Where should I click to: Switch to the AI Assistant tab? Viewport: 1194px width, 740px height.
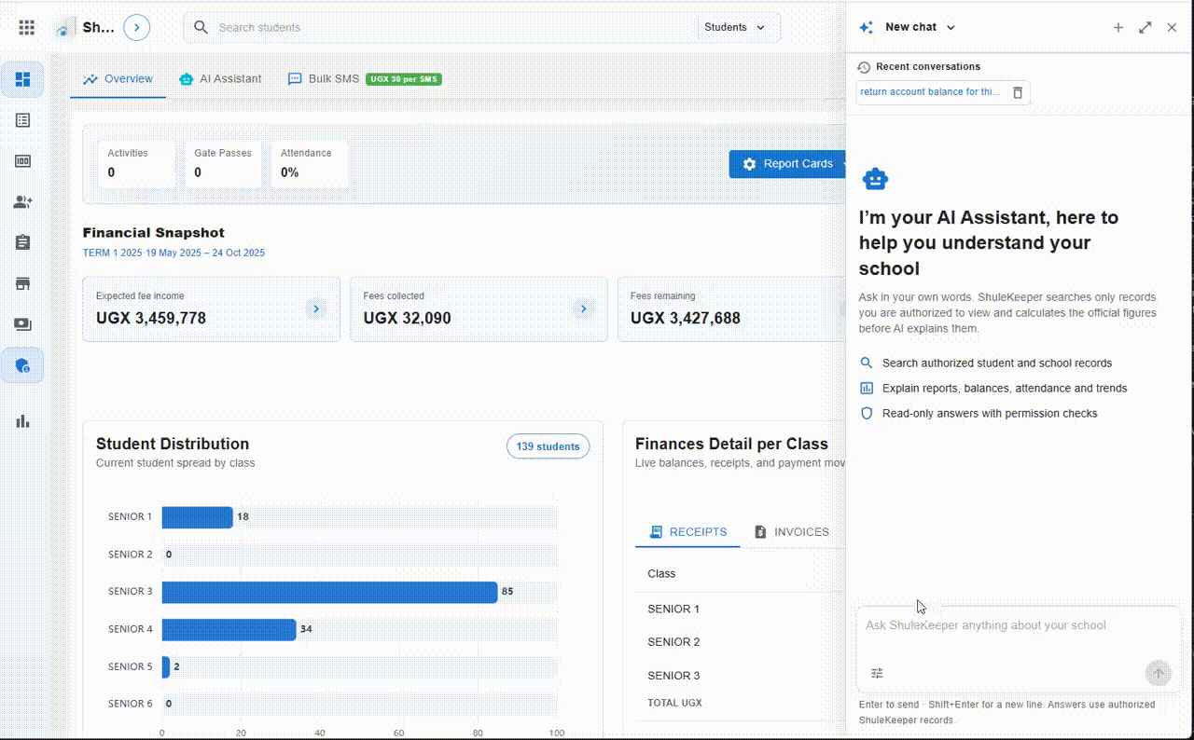[x=220, y=79]
